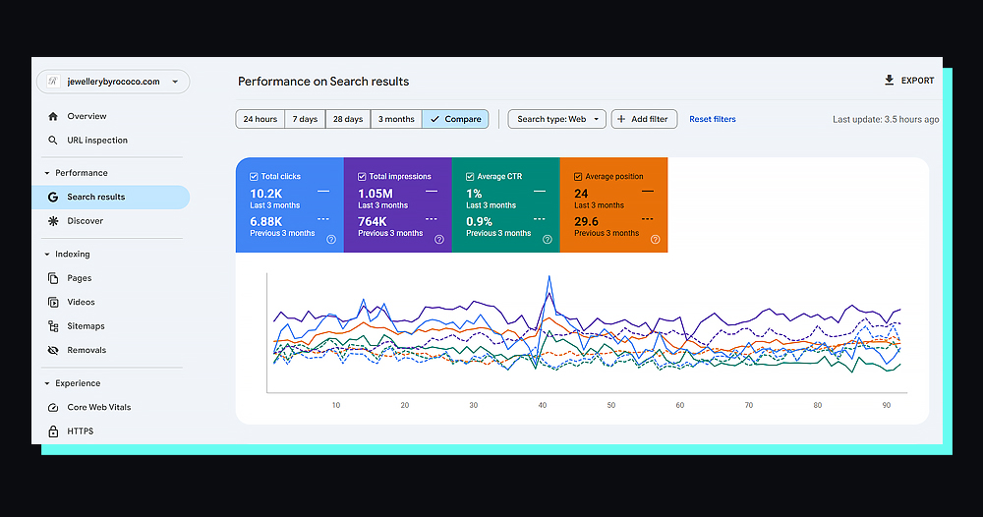983x517 pixels.
Task: Click the Add filter button
Action: (x=643, y=119)
